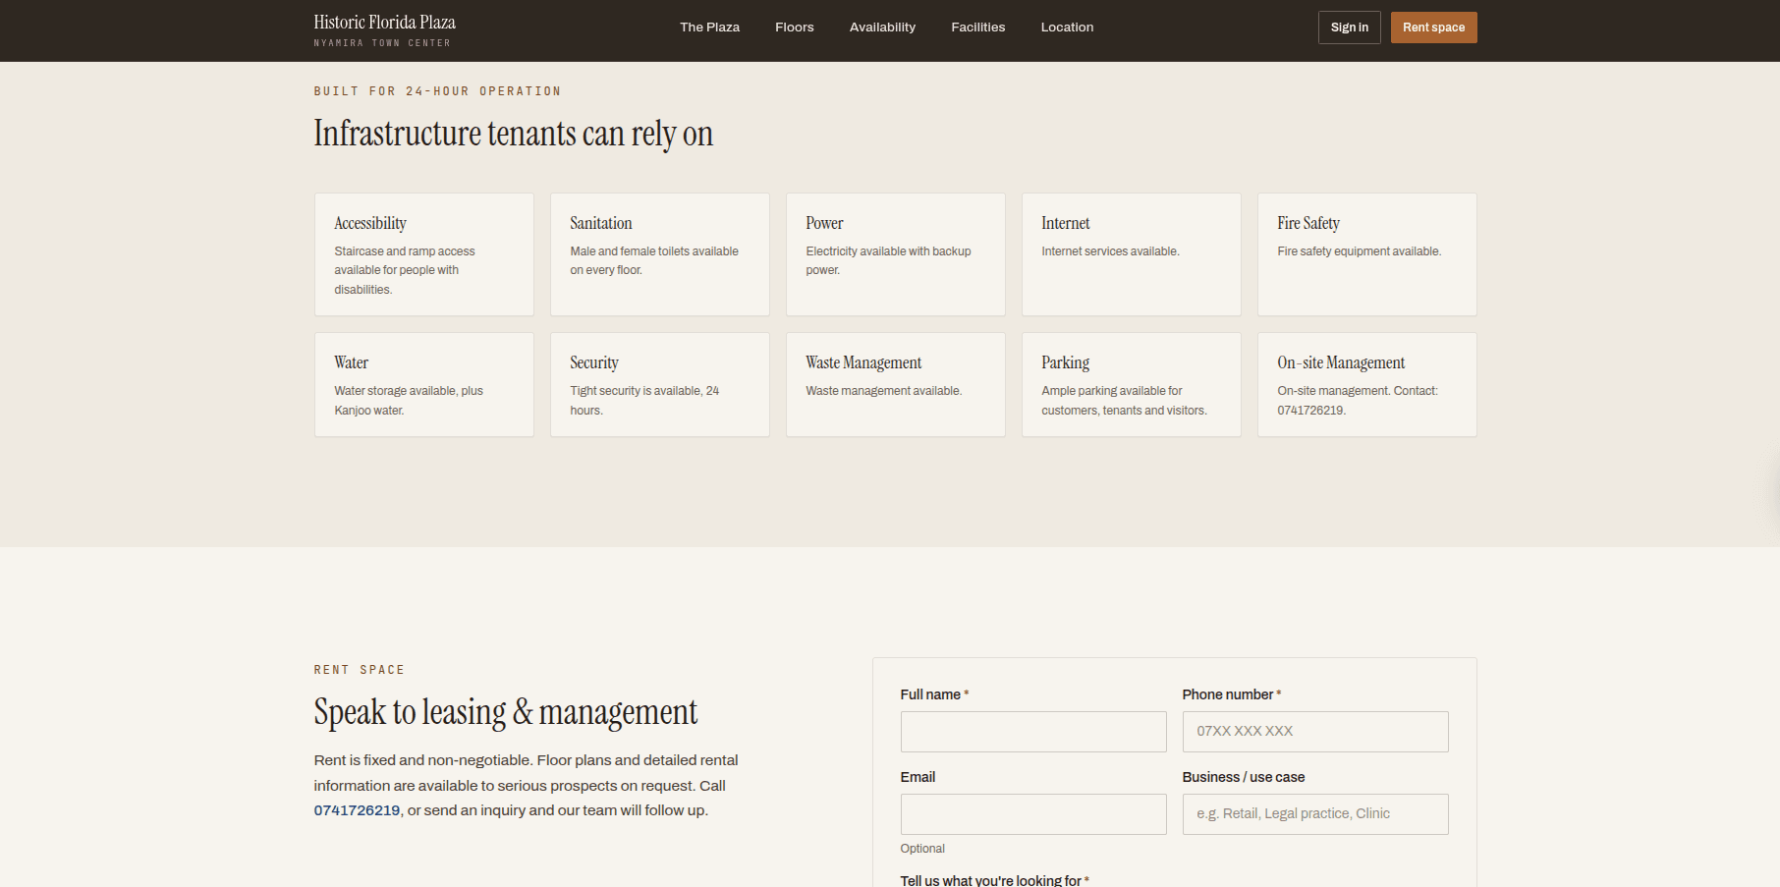Click the Security card heading
1780x887 pixels.
coord(594,363)
